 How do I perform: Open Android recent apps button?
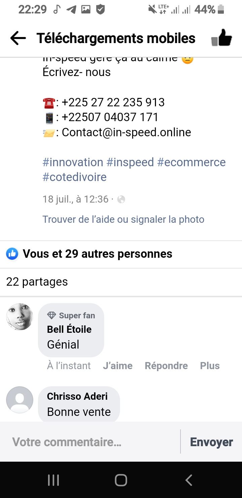(53, 480)
